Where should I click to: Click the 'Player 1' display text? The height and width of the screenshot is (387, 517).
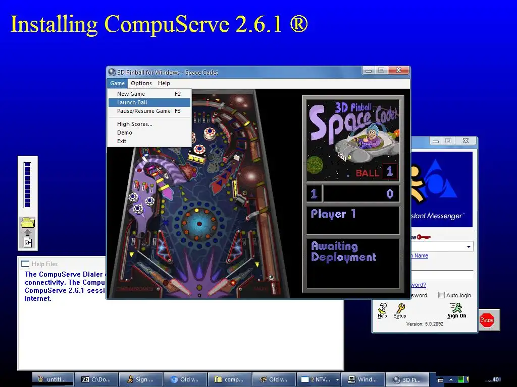coord(333,214)
